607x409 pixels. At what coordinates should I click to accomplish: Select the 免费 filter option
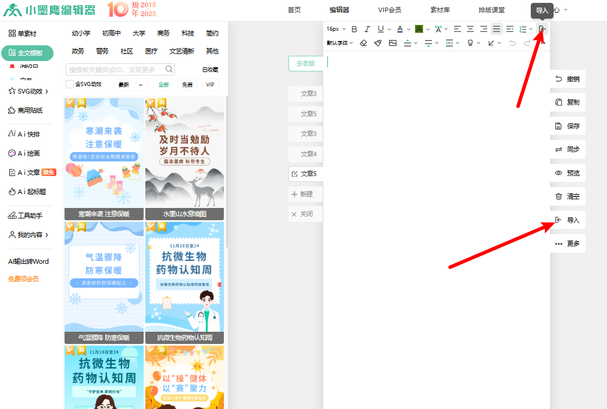(187, 85)
